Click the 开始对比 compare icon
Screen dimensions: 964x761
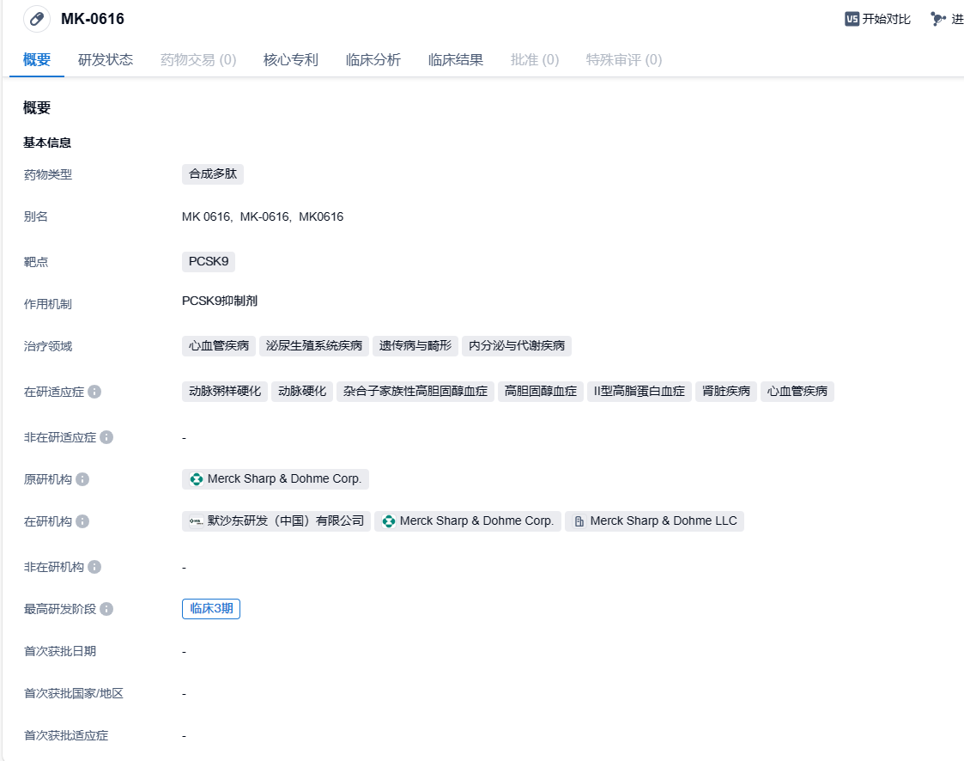pyautogui.click(x=852, y=19)
